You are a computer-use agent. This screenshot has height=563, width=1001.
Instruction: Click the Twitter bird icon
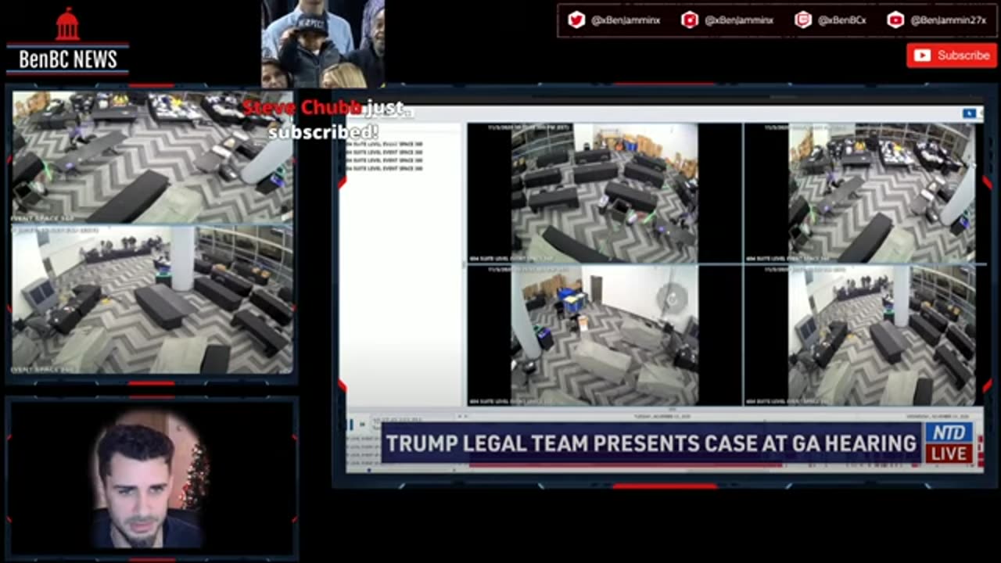(576, 20)
